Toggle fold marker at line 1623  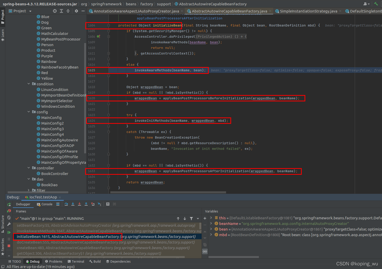(109, 115)
